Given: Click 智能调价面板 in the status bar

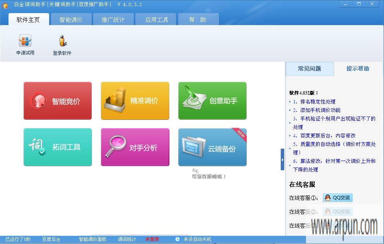Looking at the screenshot, I should [92, 239].
